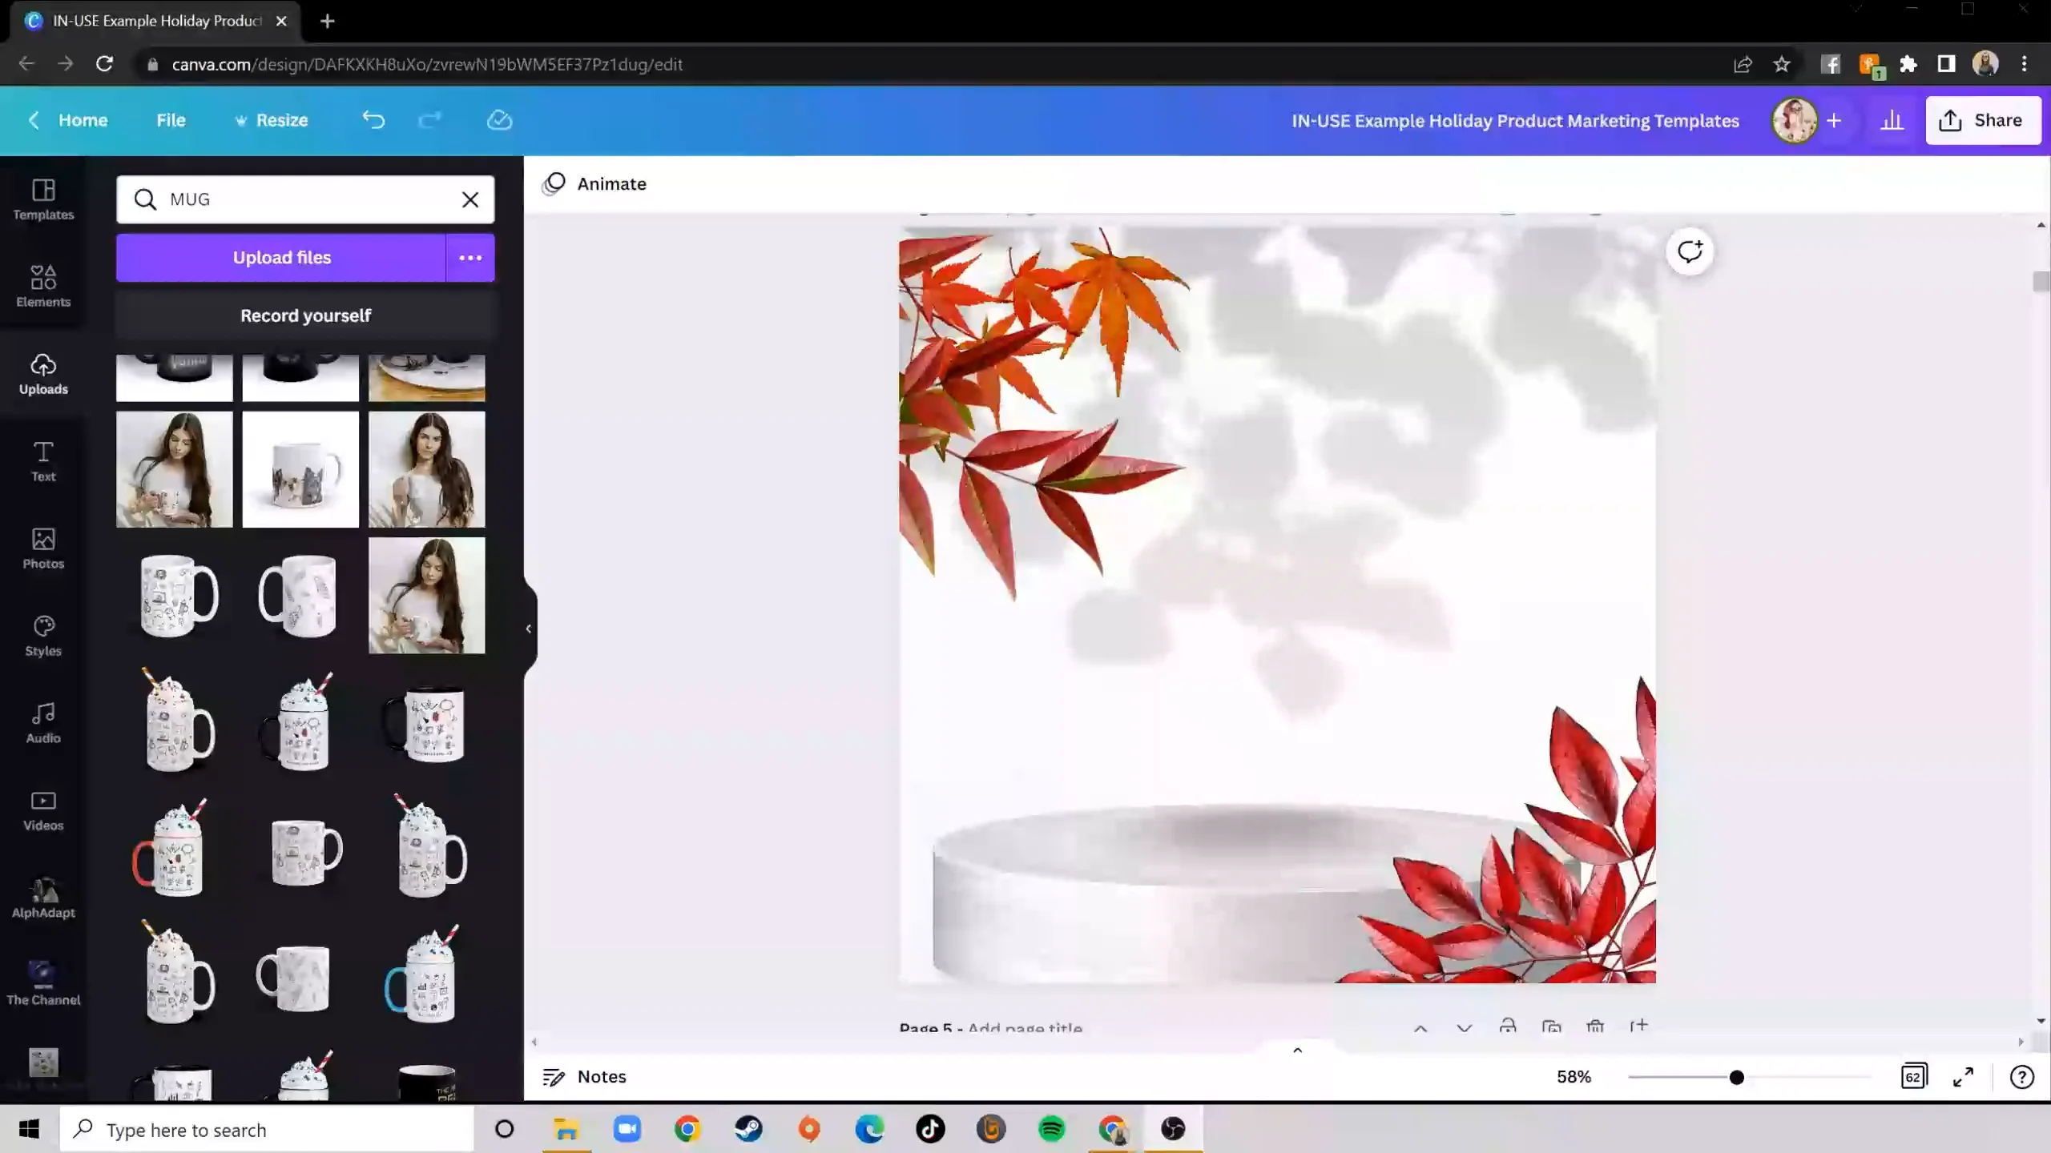Open the Styles sidebar panel
The width and height of the screenshot is (2051, 1153).
(43, 636)
